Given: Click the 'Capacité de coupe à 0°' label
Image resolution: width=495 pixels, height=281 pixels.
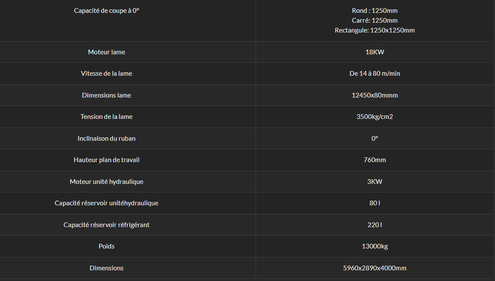Looking at the screenshot, I should point(106,10).
